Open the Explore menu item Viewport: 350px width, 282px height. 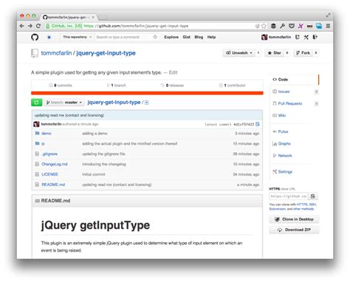pyautogui.click(x=171, y=37)
